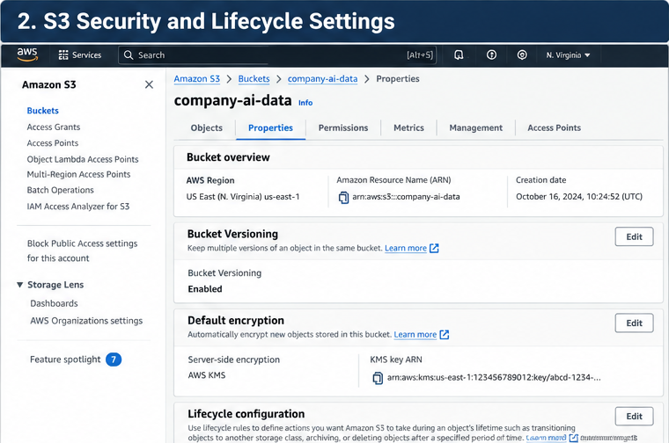Open Batch Operations in the sidebar
Screen dimensions: 669x443
pyautogui.click(x=60, y=190)
